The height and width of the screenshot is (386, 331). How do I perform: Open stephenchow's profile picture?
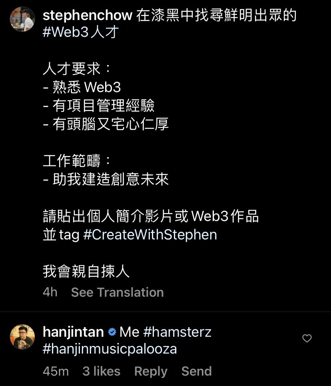[22, 19]
